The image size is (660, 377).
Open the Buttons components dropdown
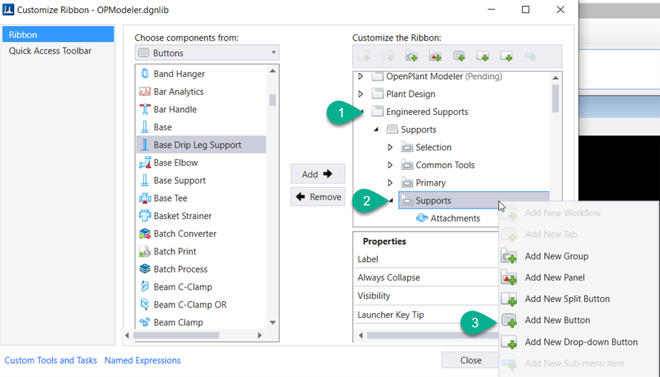[206, 53]
